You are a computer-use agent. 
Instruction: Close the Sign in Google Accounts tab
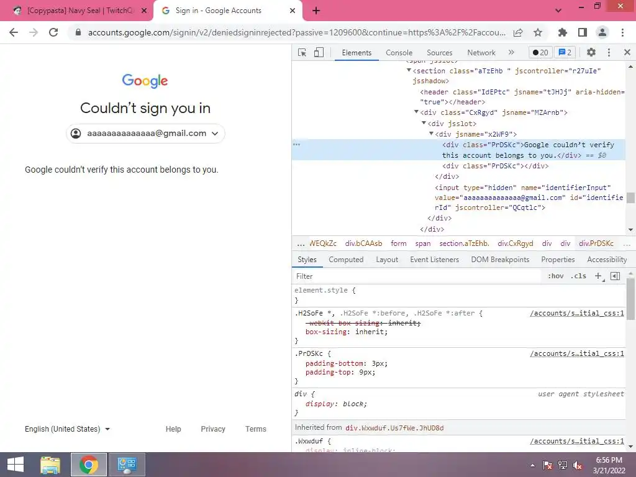[x=293, y=11]
